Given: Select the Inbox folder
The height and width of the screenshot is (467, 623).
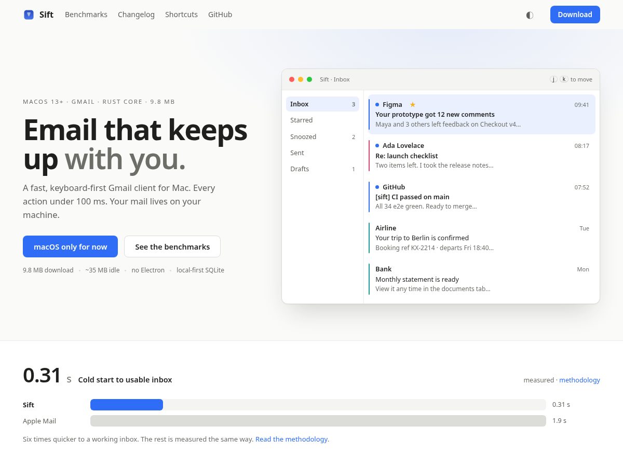Looking at the screenshot, I should [x=322, y=104].
